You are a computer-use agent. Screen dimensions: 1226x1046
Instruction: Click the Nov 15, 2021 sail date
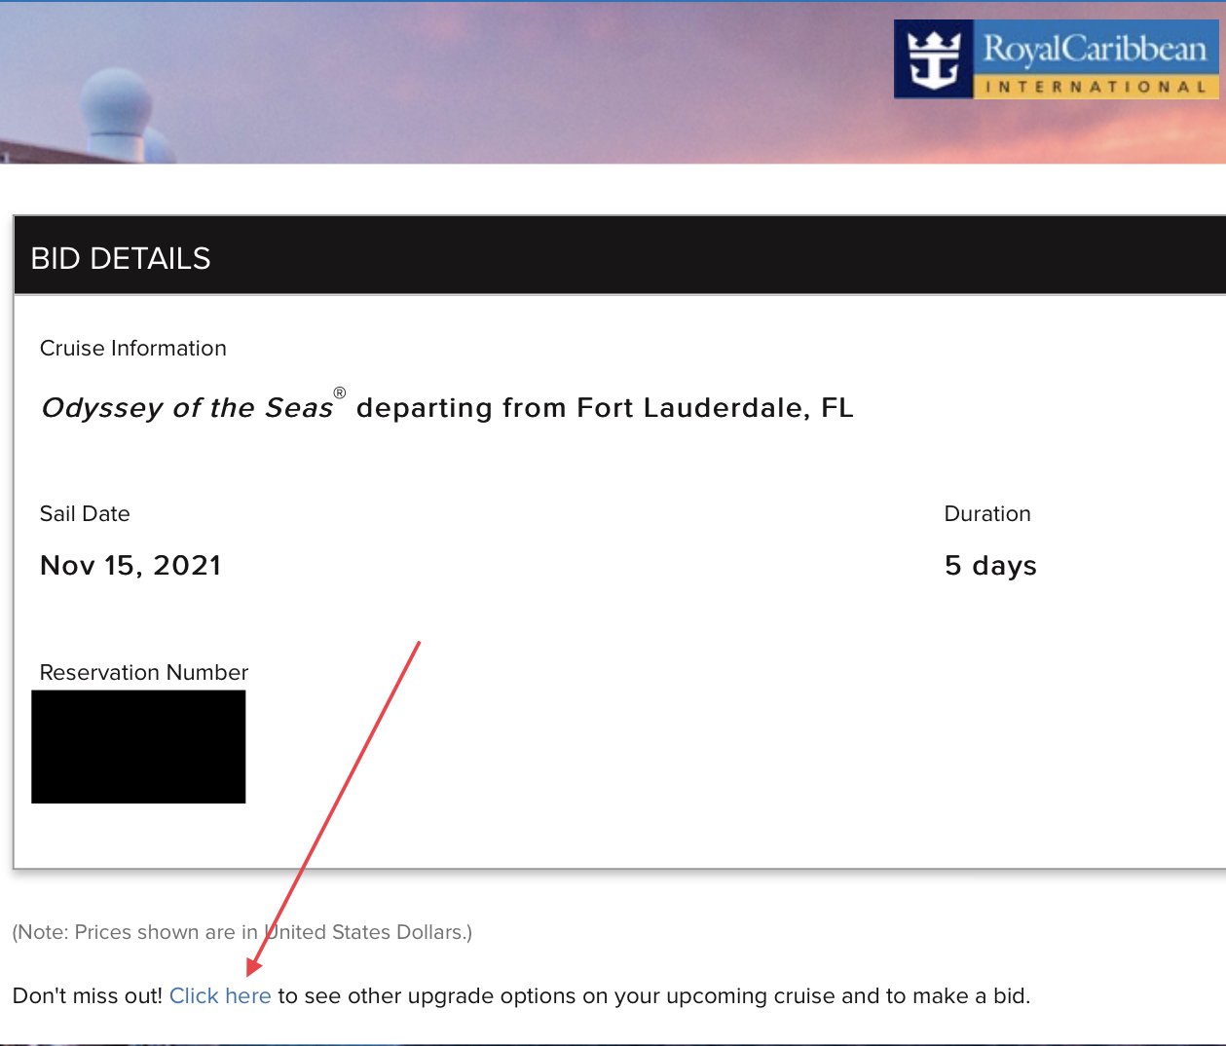click(130, 565)
